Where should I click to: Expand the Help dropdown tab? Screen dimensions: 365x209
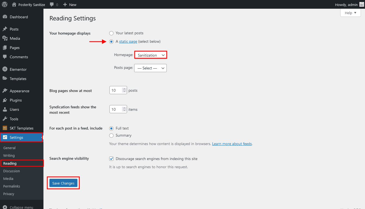click(x=351, y=13)
